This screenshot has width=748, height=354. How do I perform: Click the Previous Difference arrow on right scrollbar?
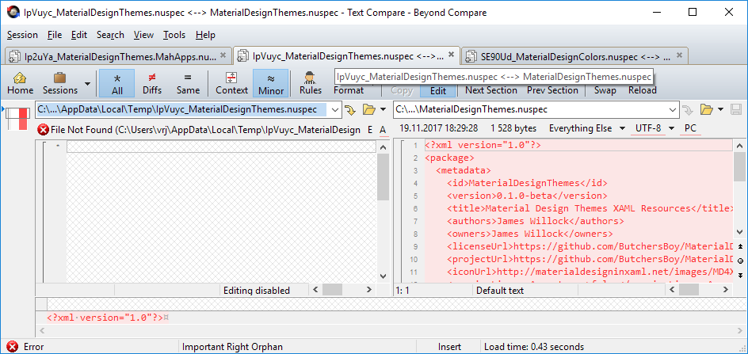pos(740,246)
